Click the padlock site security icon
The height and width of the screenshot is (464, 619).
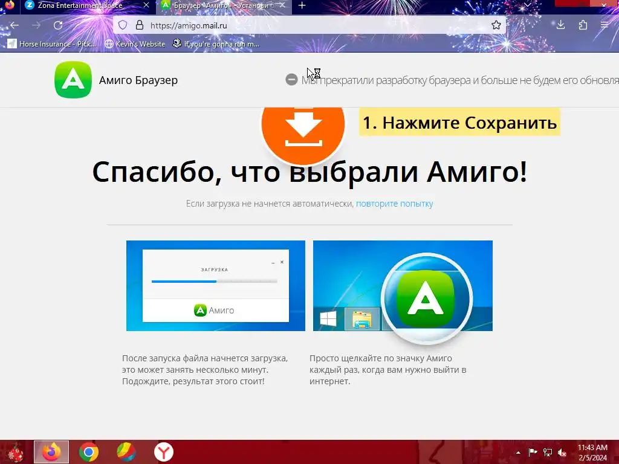[140, 25]
